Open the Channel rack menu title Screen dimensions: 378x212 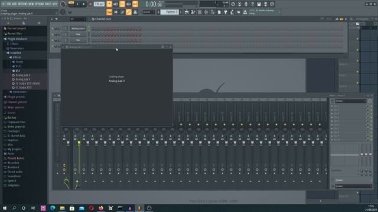tap(103, 19)
